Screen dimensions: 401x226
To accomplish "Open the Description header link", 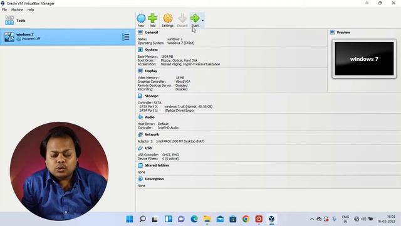I will (154, 179).
